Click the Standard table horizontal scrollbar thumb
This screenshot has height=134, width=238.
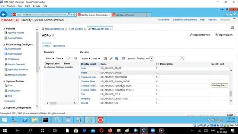[x=53, y=103]
